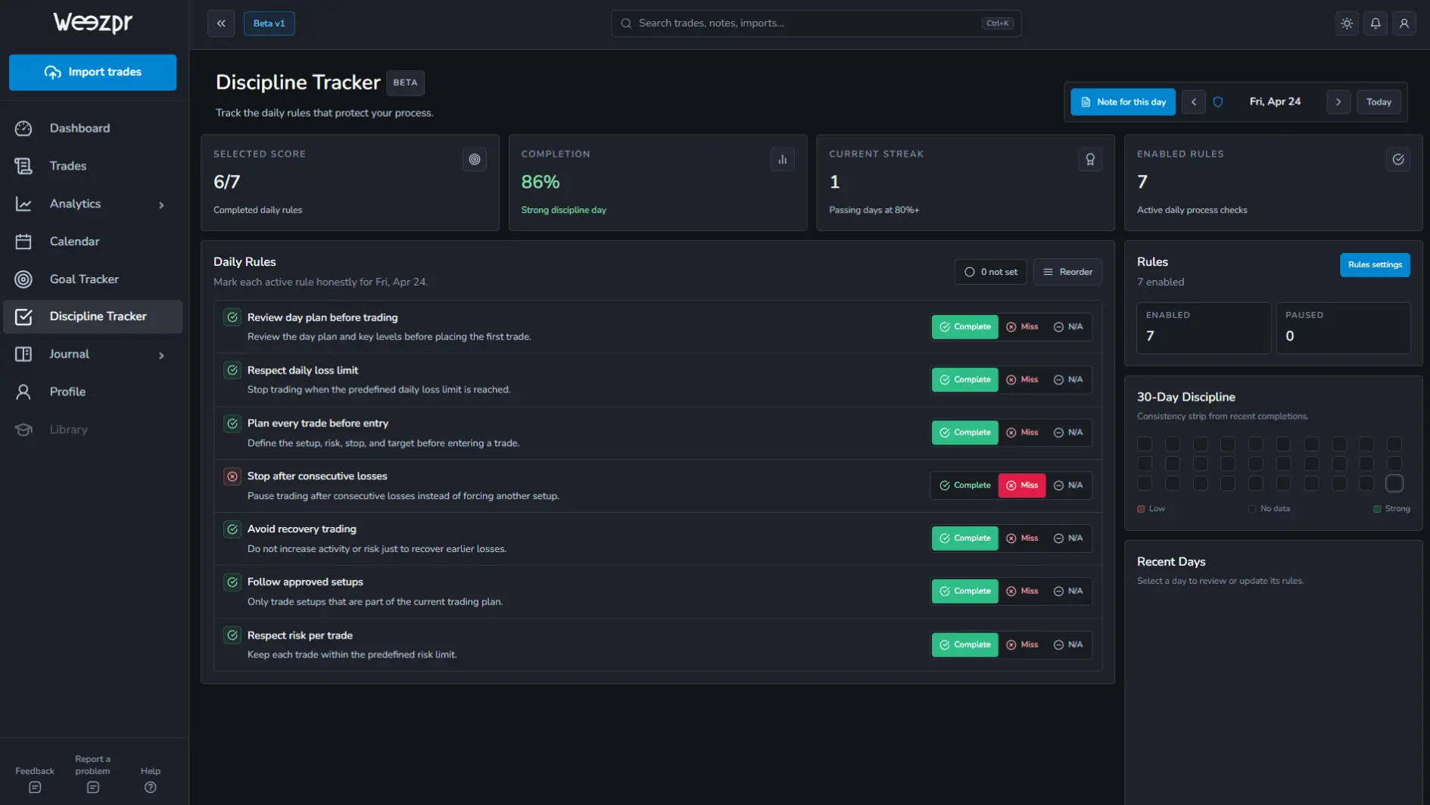This screenshot has width=1430, height=805.
Task: Focus the Search trades, notes, imports field
Action: (816, 23)
